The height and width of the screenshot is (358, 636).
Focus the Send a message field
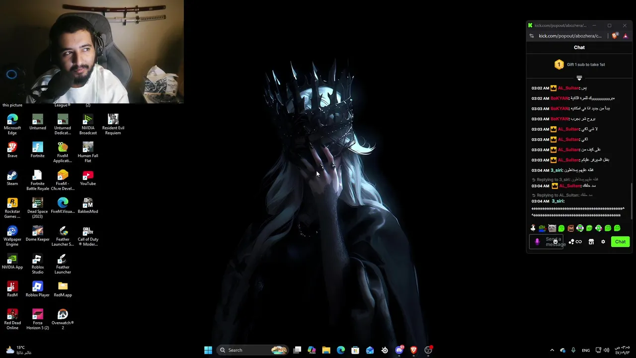tap(546, 242)
